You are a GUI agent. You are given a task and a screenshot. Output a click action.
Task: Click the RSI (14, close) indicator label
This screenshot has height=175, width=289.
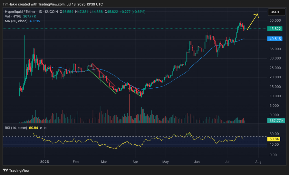point(16,128)
